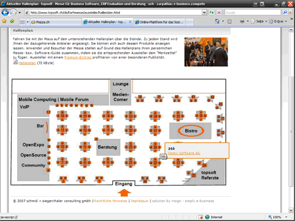Click the Google search input field
Image resolution: width=295 pixels, height=221 pixels.
(253, 12)
